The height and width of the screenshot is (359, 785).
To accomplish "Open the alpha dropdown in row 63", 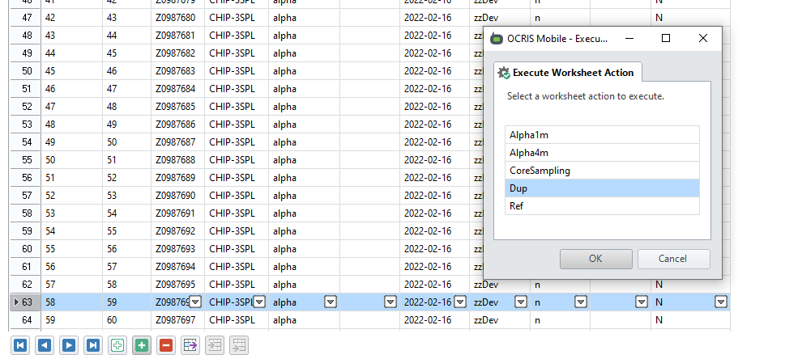I will click(331, 302).
